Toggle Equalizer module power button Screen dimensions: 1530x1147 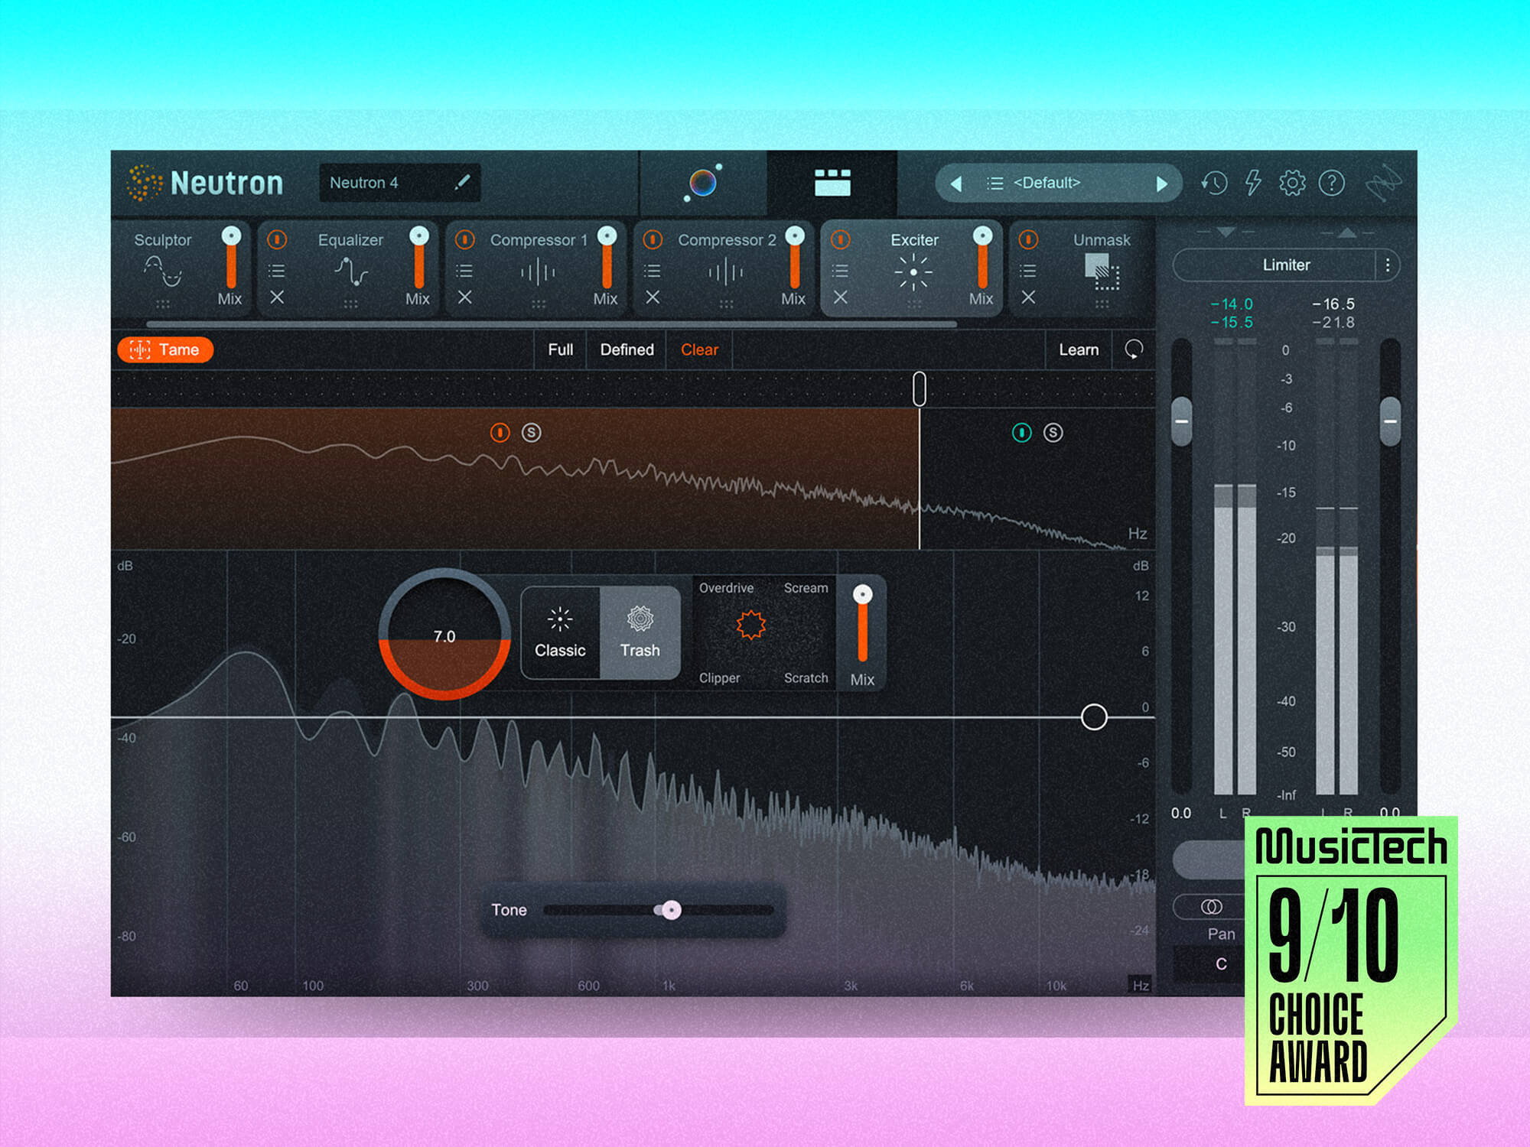[x=277, y=240]
